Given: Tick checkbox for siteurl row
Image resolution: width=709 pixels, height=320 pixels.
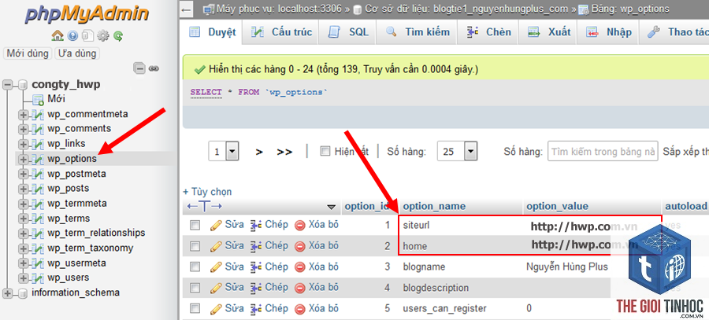Looking at the screenshot, I should point(195,225).
